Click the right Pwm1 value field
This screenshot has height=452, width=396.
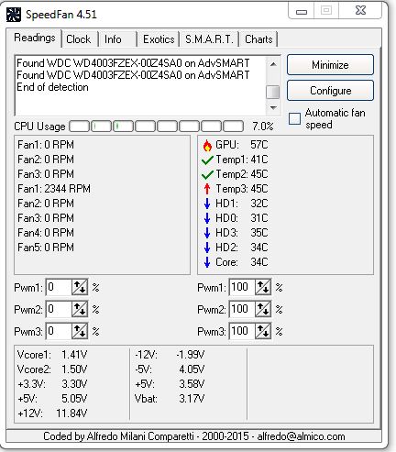[x=242, y=287]
